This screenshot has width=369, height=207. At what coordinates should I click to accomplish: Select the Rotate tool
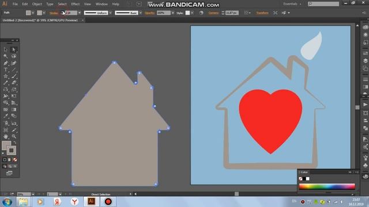point(6,90)
